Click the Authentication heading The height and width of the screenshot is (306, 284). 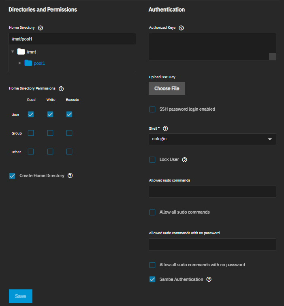(167, 10)
